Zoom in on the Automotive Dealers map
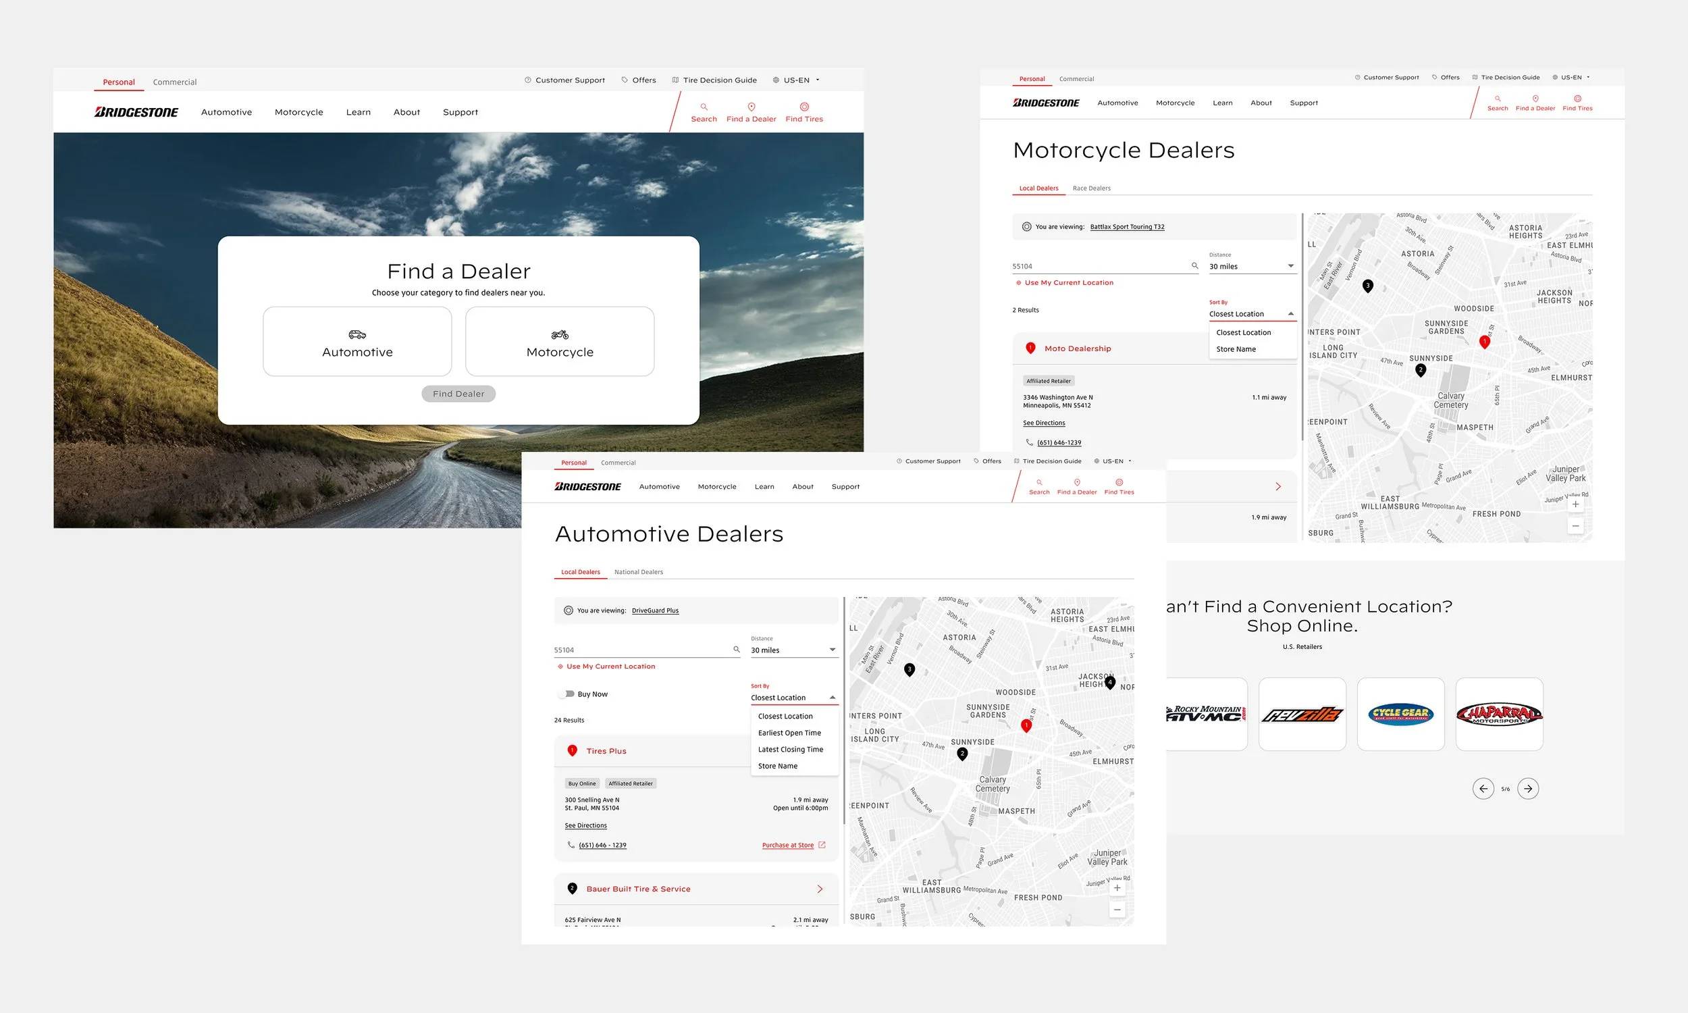The width and height of the screenshot is (1688, 1013). [x=1117, y=888]
